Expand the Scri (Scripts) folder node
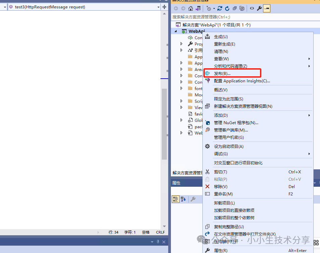This screenshot has width=320, height=253. pyautogui.click(x=181, y=101)
